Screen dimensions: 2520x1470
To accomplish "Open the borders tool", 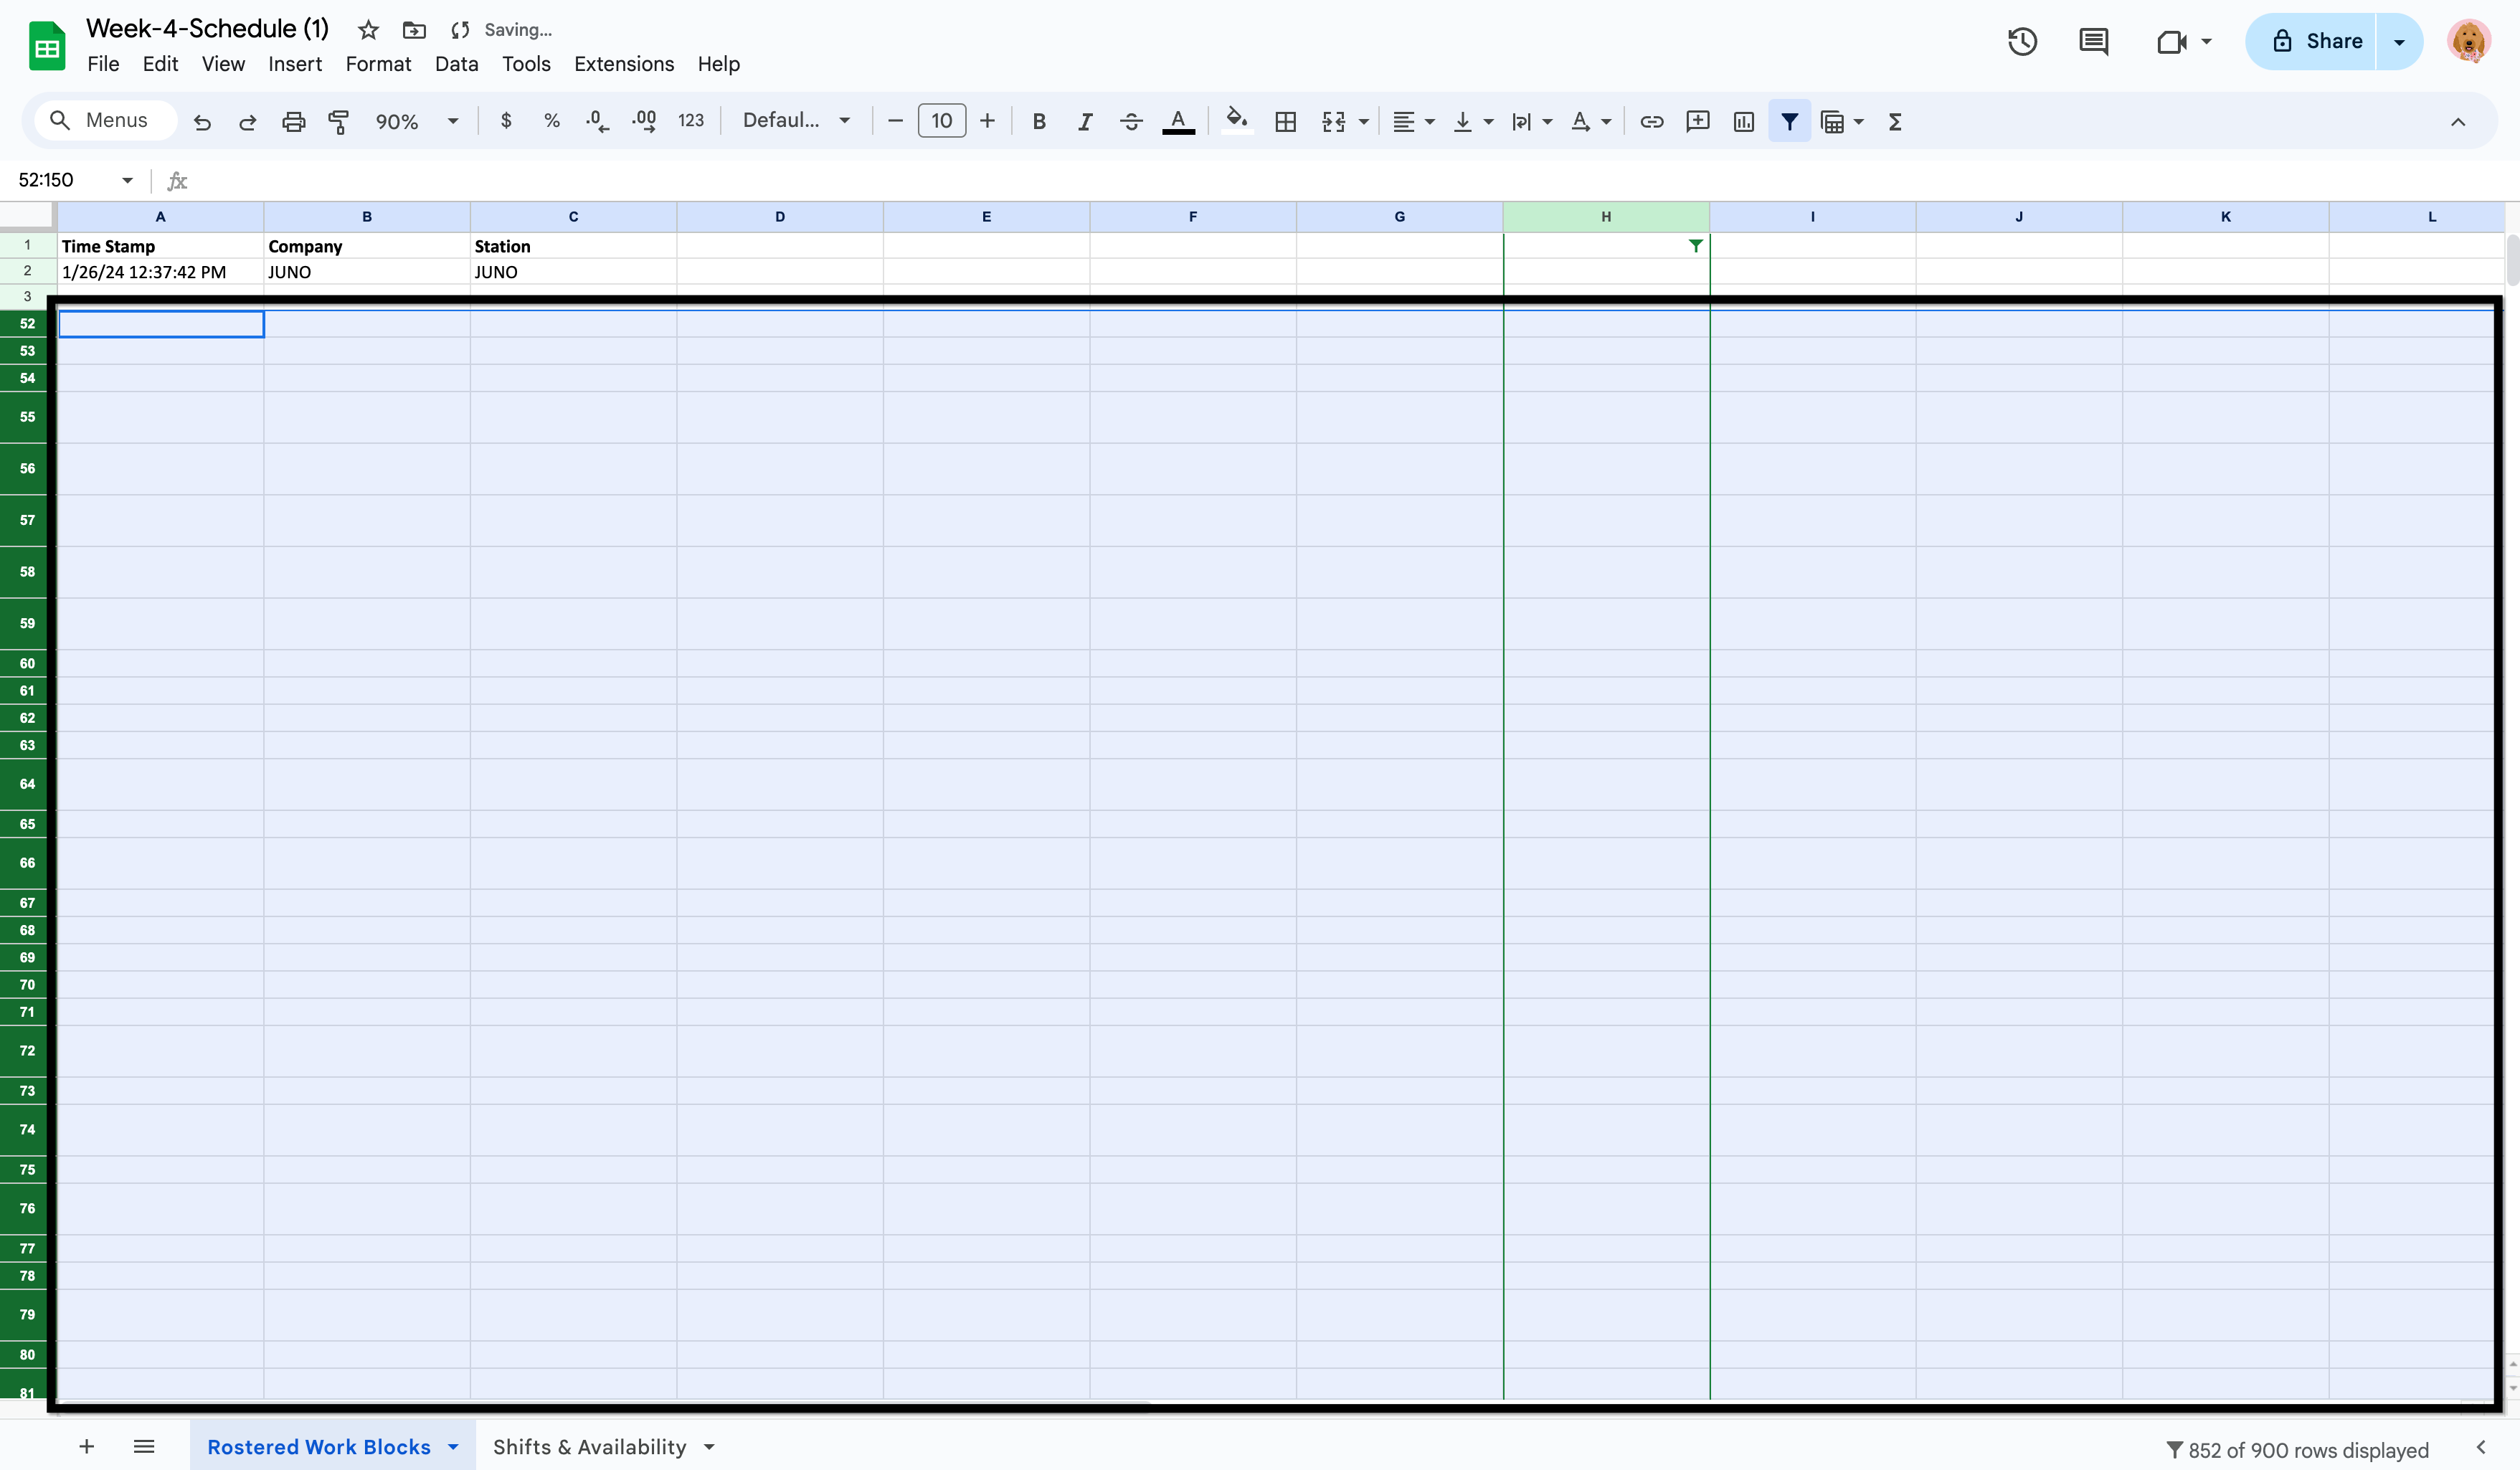I will [x=1285, y=122].
